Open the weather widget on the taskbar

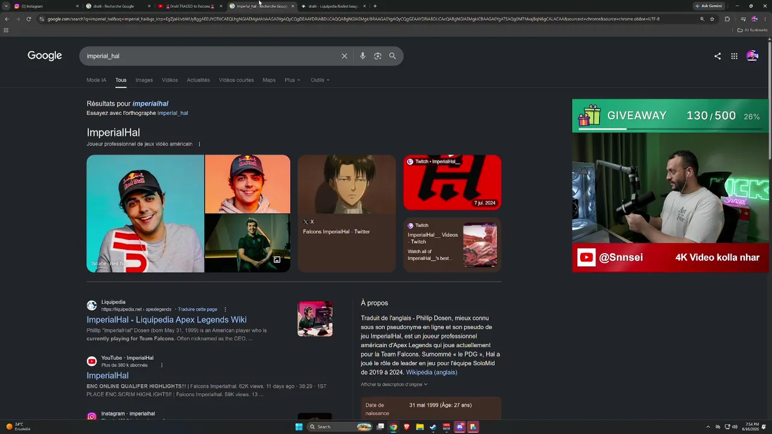(18, 427)
